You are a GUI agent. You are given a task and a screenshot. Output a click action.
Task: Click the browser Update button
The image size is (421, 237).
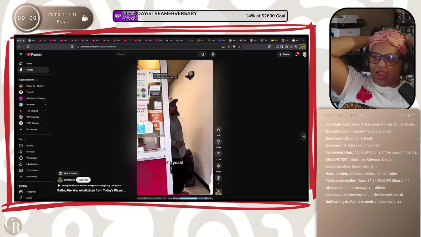[303, 47]
